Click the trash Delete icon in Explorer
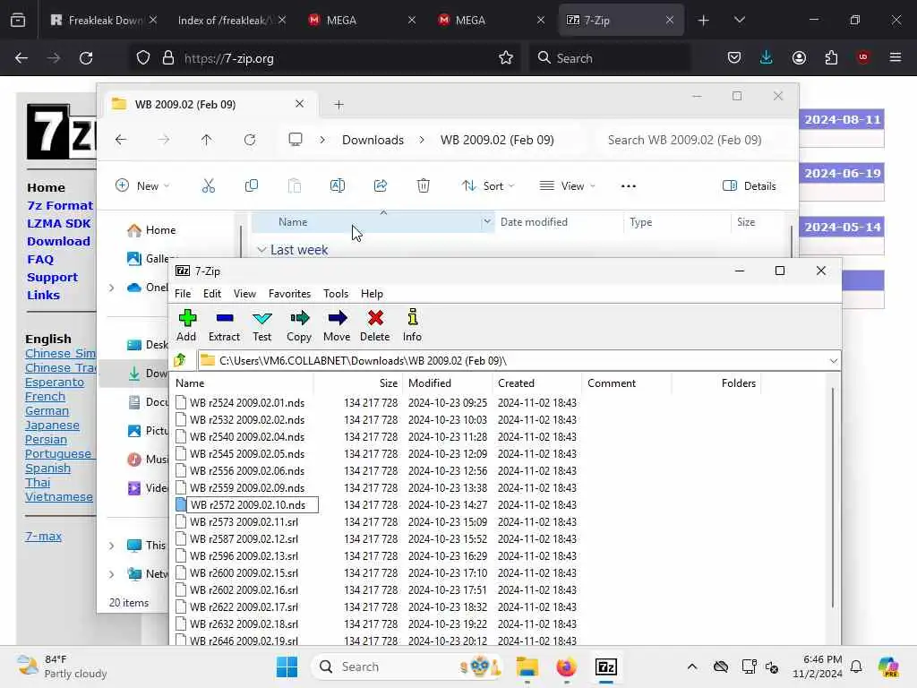 424,186
